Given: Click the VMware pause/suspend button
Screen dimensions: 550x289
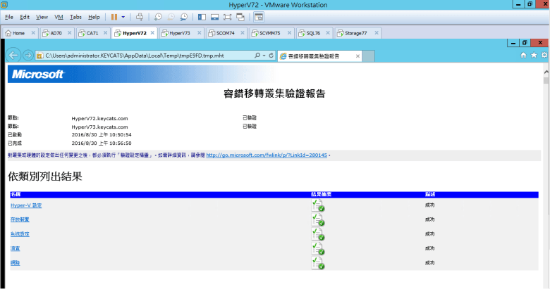Looking at the screenshot, I should coord(114,16).
